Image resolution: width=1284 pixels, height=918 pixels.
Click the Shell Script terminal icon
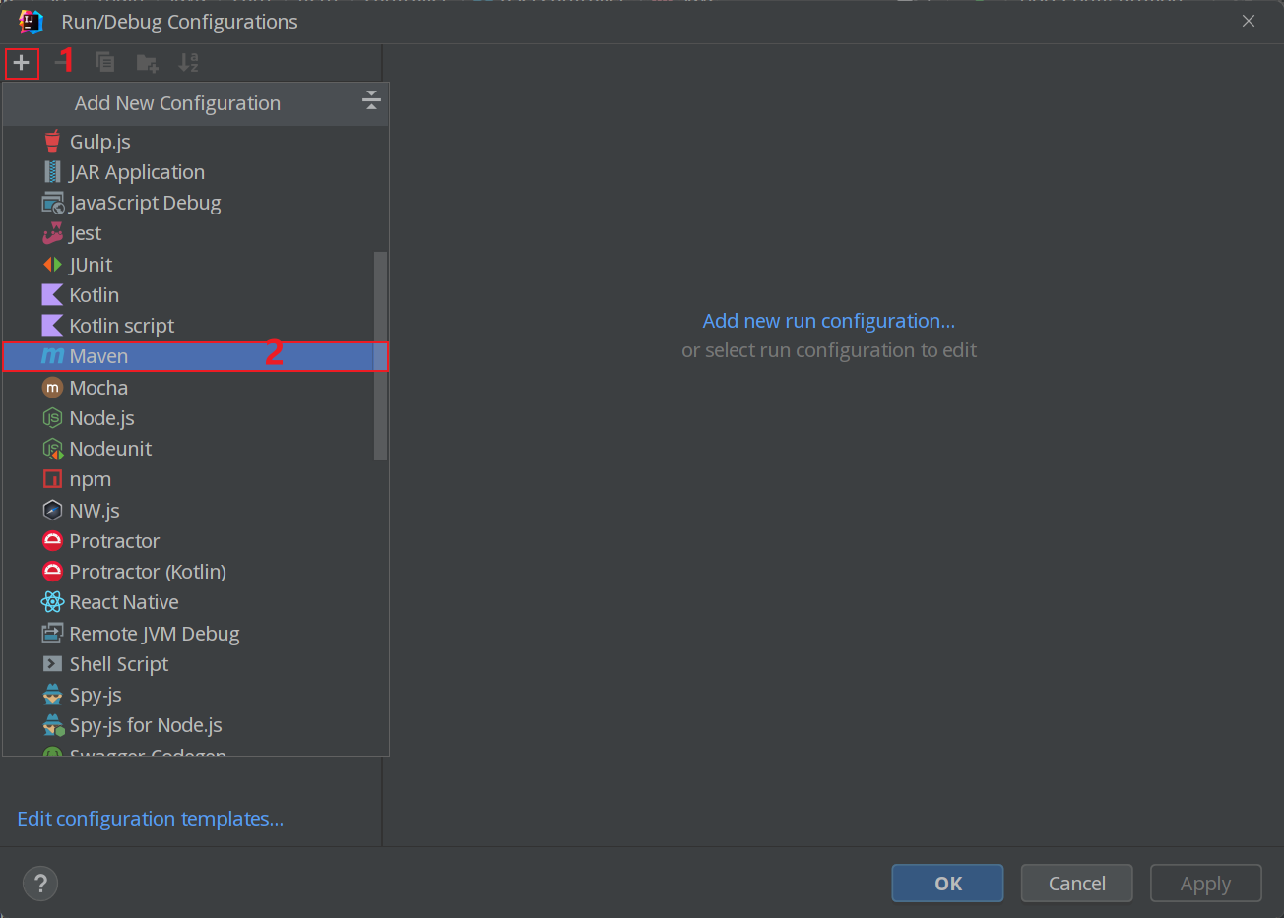[52, 663]
